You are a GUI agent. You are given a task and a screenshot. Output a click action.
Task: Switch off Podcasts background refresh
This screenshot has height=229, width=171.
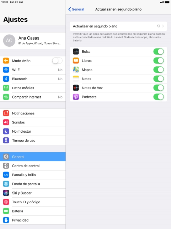(159, 97)
